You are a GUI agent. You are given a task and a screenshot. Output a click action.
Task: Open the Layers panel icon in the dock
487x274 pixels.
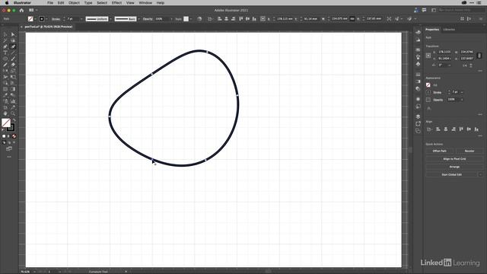click(418, 116)
